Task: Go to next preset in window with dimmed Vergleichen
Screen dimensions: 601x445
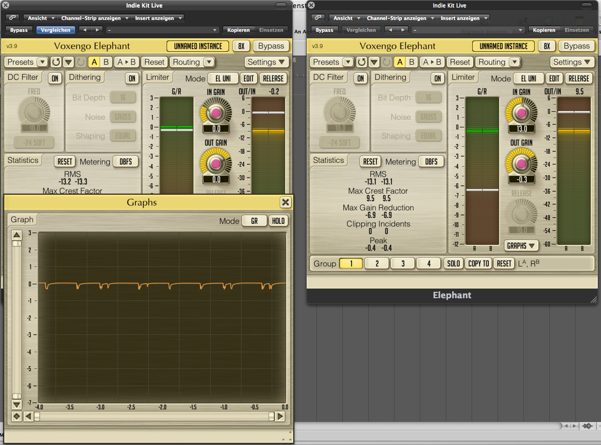Action: tap(403, 30)
